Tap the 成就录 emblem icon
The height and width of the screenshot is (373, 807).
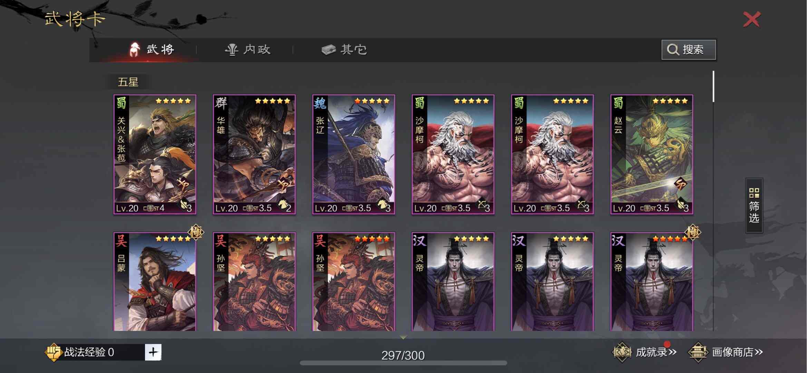[x=622, y=352]
